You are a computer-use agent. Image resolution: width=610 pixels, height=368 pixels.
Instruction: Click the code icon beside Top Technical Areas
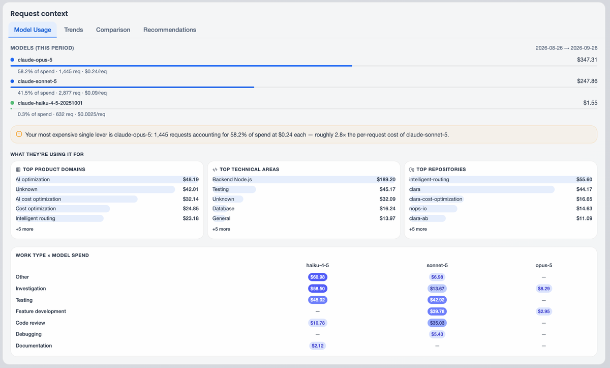[215, 169]
